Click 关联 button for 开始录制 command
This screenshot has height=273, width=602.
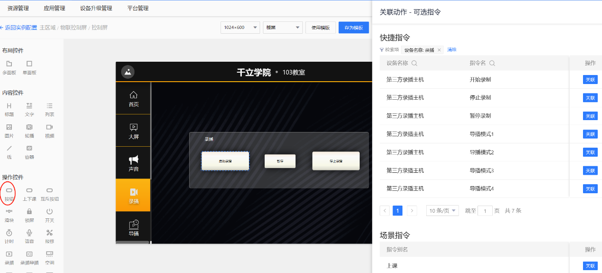(590, 80)
